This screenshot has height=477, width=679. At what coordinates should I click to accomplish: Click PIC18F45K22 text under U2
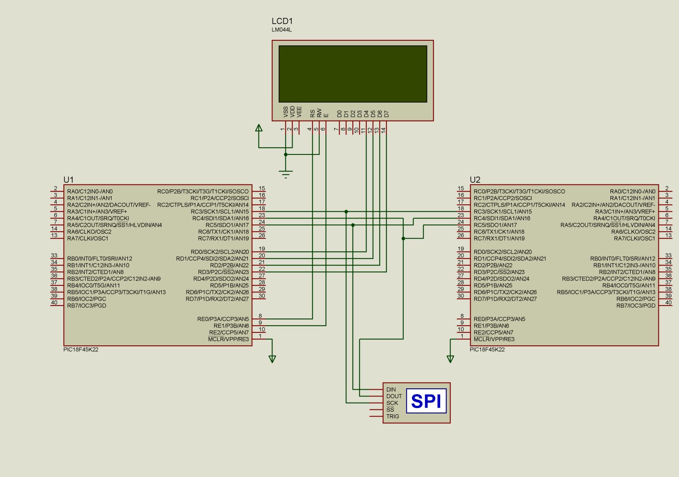(487, 349)
